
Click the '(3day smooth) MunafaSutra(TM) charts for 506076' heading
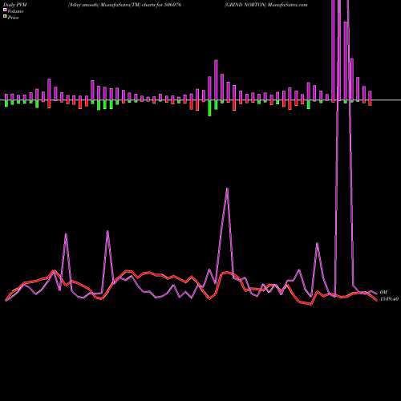pyautogui.click(x=124, y=5)
